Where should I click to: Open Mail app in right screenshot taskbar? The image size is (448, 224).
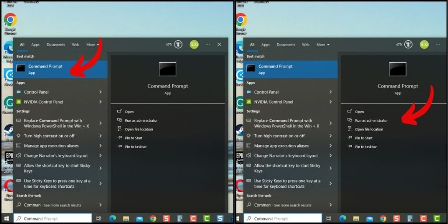[x=369, y=219]
